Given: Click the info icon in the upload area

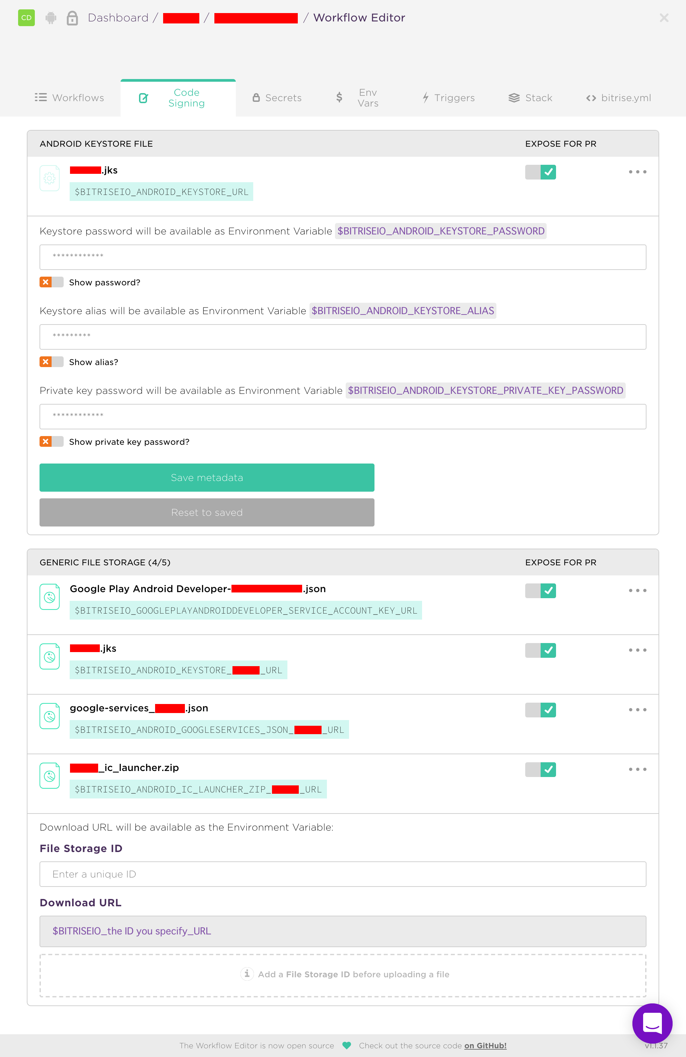Looking at the screenshot, I should [247, 974].
